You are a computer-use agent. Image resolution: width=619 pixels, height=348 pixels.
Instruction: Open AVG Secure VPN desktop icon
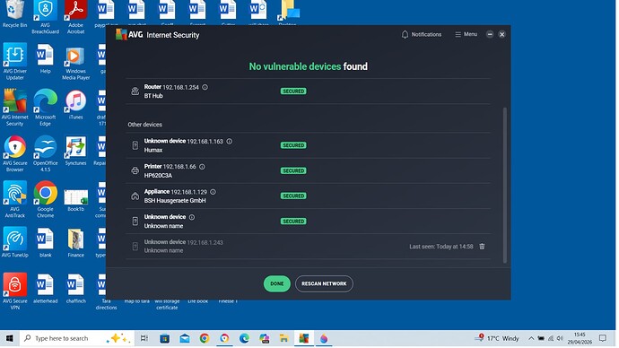coord(14,291)
